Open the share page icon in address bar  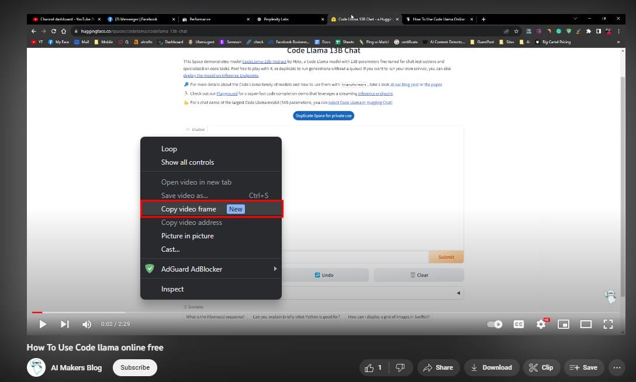[506, 31]
